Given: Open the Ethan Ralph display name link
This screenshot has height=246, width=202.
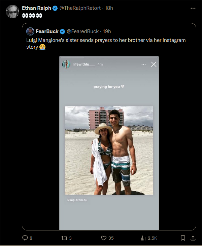Looking at the screenshot, I should (36, 8).
